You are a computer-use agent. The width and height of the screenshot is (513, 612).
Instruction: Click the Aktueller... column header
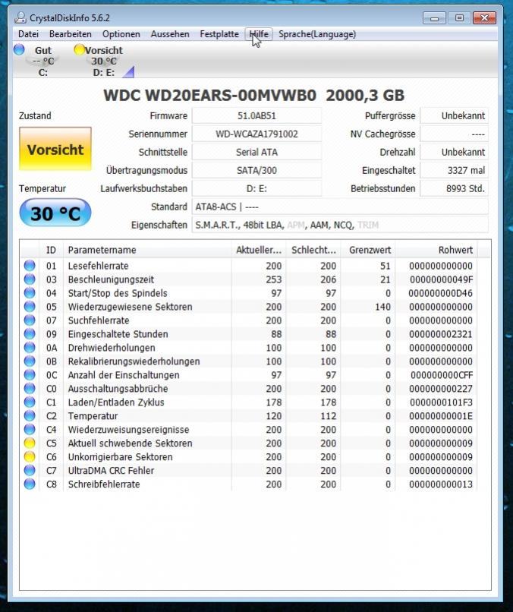259,250
